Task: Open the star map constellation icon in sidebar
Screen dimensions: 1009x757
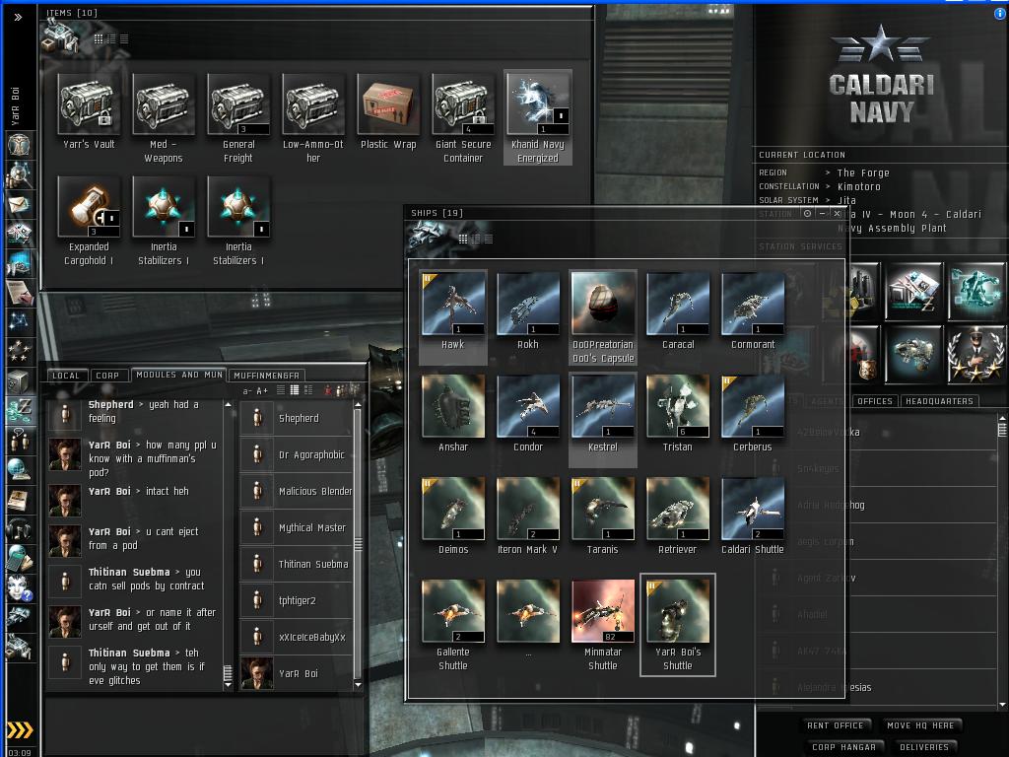Action: pos(20,322)
